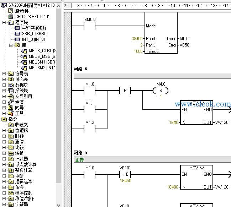Open the 主程序 (OB1) block icon
This screenshot has width=231, height=207.
[x=17, y=28]
